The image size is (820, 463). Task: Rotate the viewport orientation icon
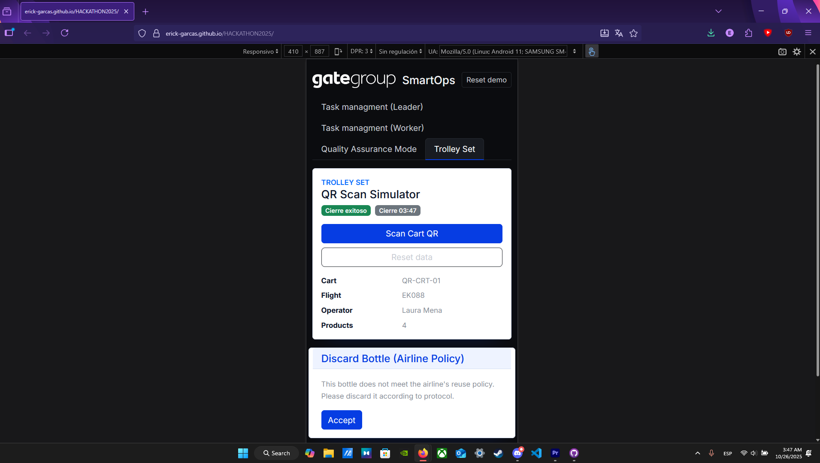pyautogui.click(x=338, y=51)
